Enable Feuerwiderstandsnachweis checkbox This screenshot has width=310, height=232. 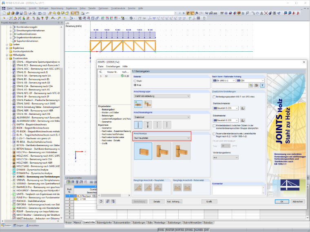214,134
